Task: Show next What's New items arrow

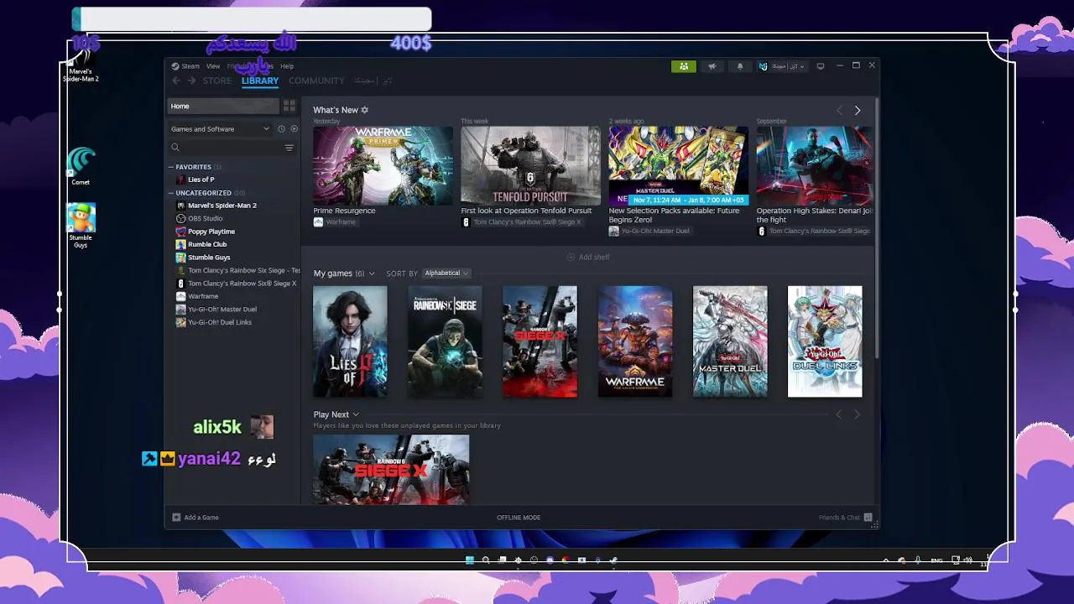Action: click(857, 111)
